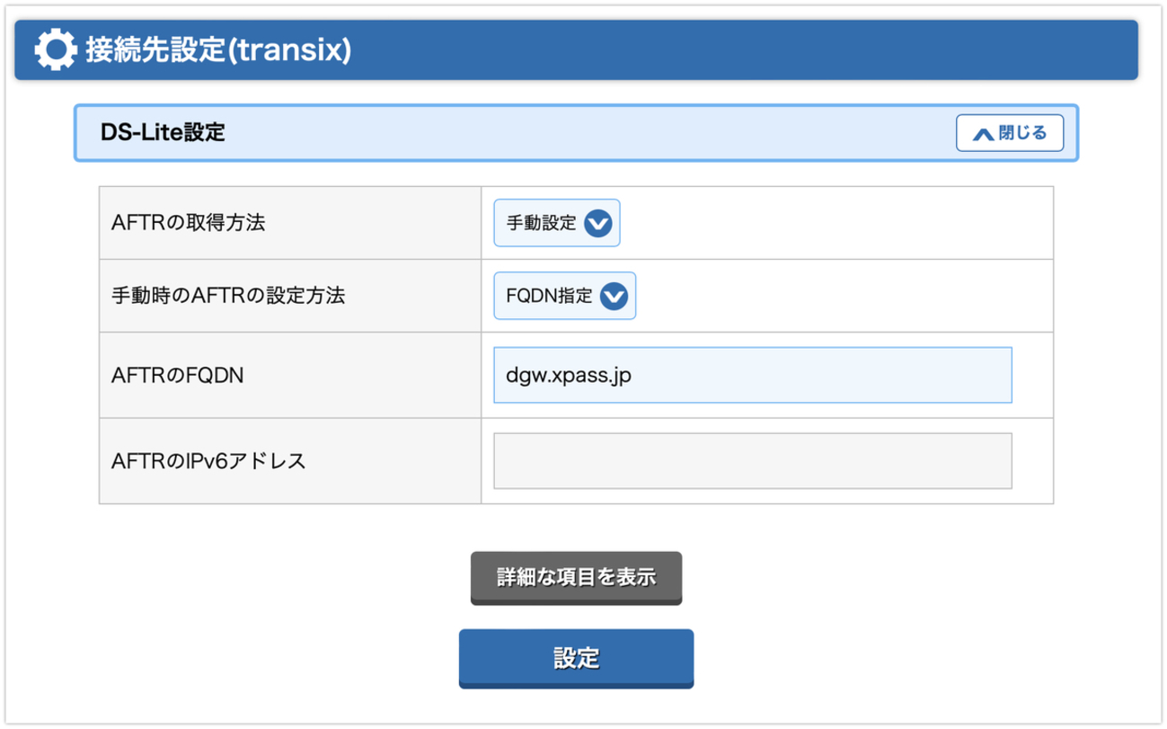Click empty cell space right of FQDN指定 dropdown
Viewport: 1167px width, 729px height.
(x=844, y=296)
